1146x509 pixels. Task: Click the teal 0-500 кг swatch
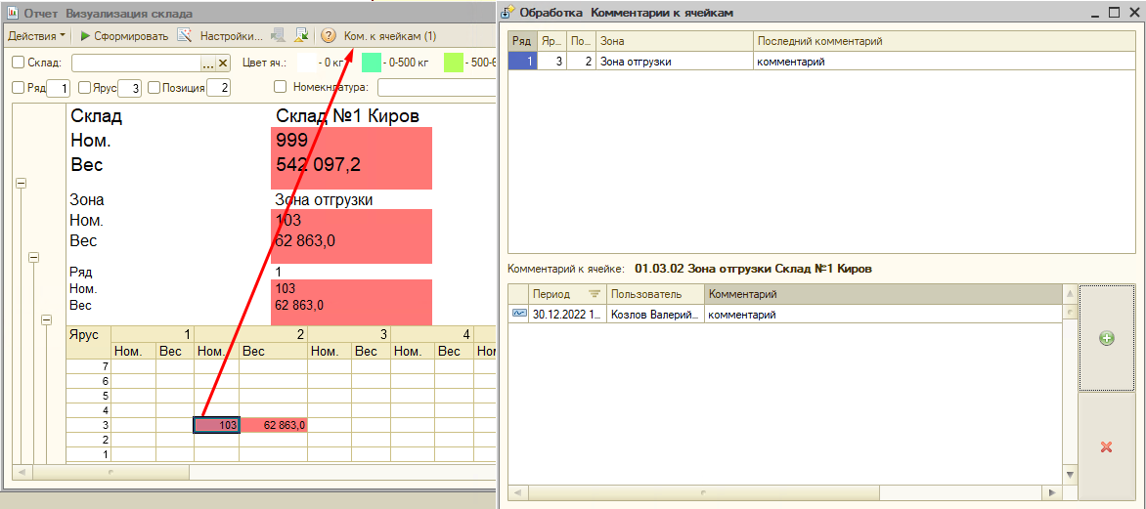point(372,63)
